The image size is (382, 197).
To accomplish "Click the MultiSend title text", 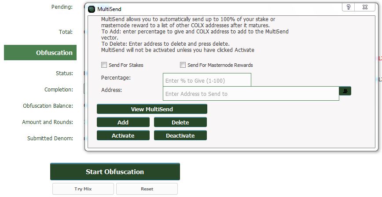I will pyautogui.click(x=109, y=9).
